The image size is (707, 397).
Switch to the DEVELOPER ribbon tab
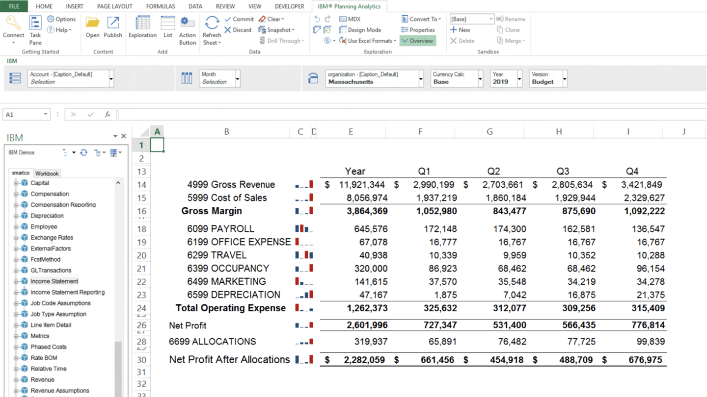pyautogui.click(x=290, y=6)
